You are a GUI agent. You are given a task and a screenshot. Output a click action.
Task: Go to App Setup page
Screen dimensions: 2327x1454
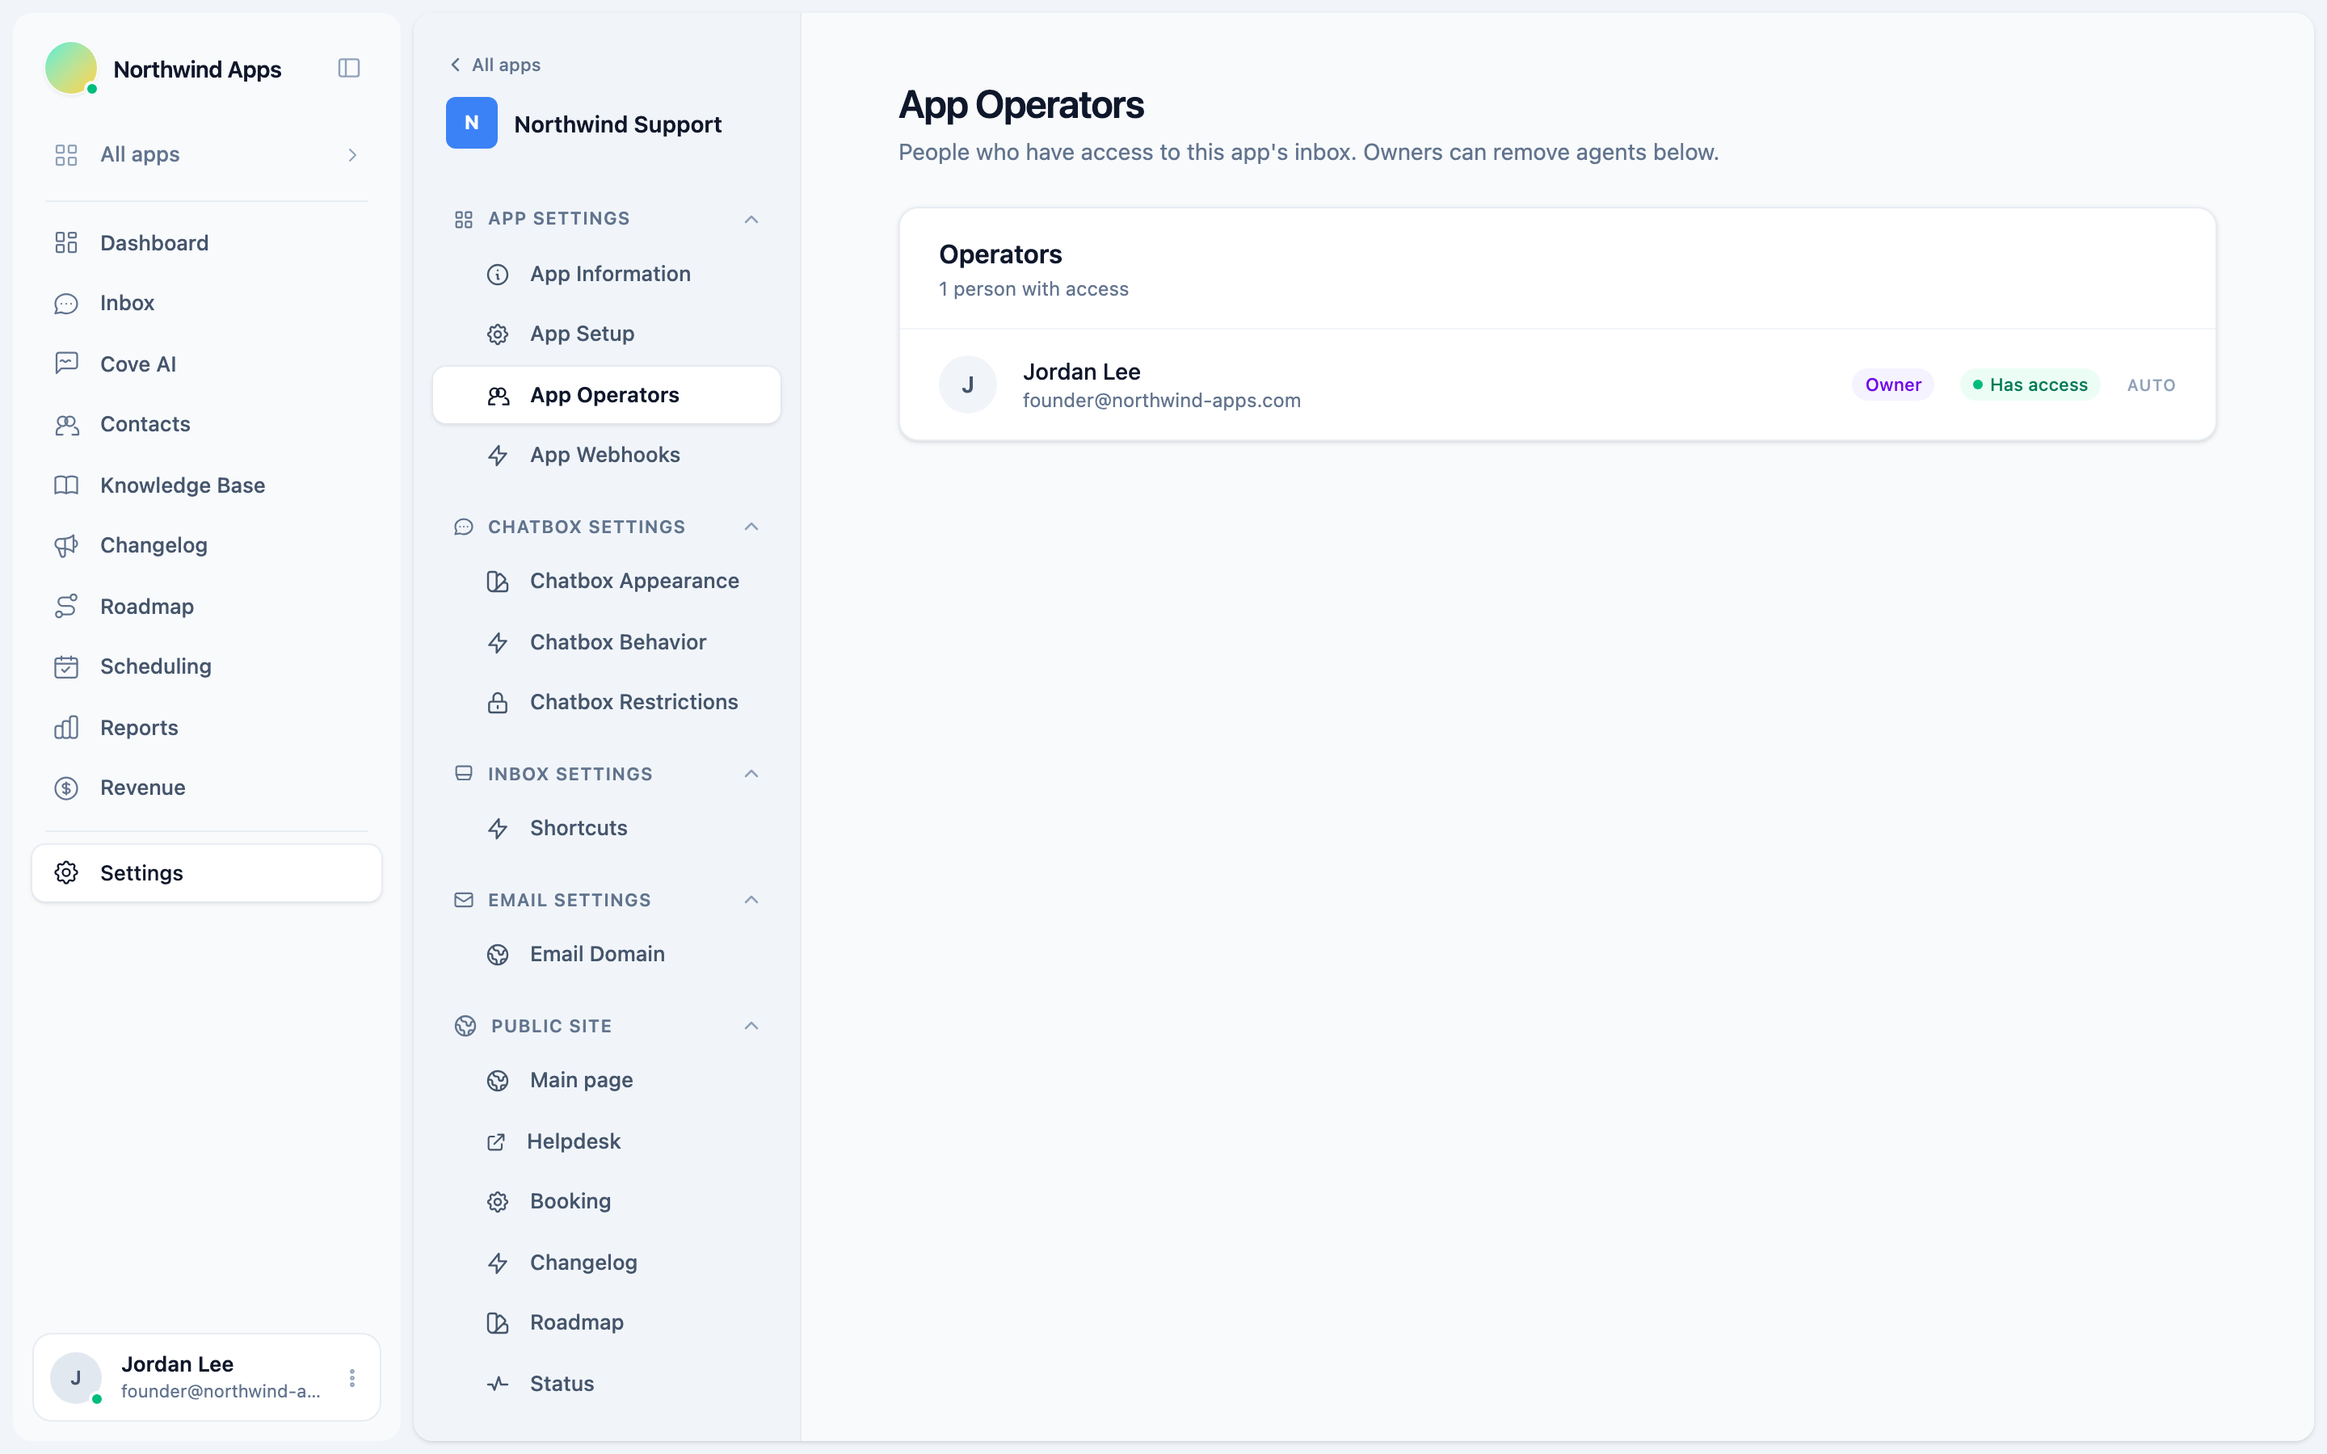(x=607, y=334)
